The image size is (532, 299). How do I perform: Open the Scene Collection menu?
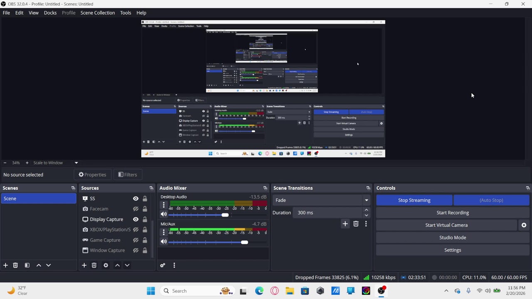coord(98,13)
